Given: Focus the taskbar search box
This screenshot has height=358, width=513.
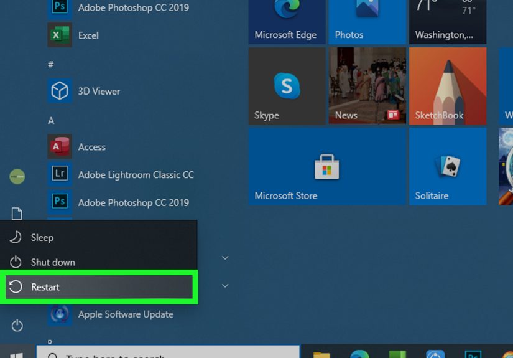Looking at the screenshot, I should click(168, 352).
